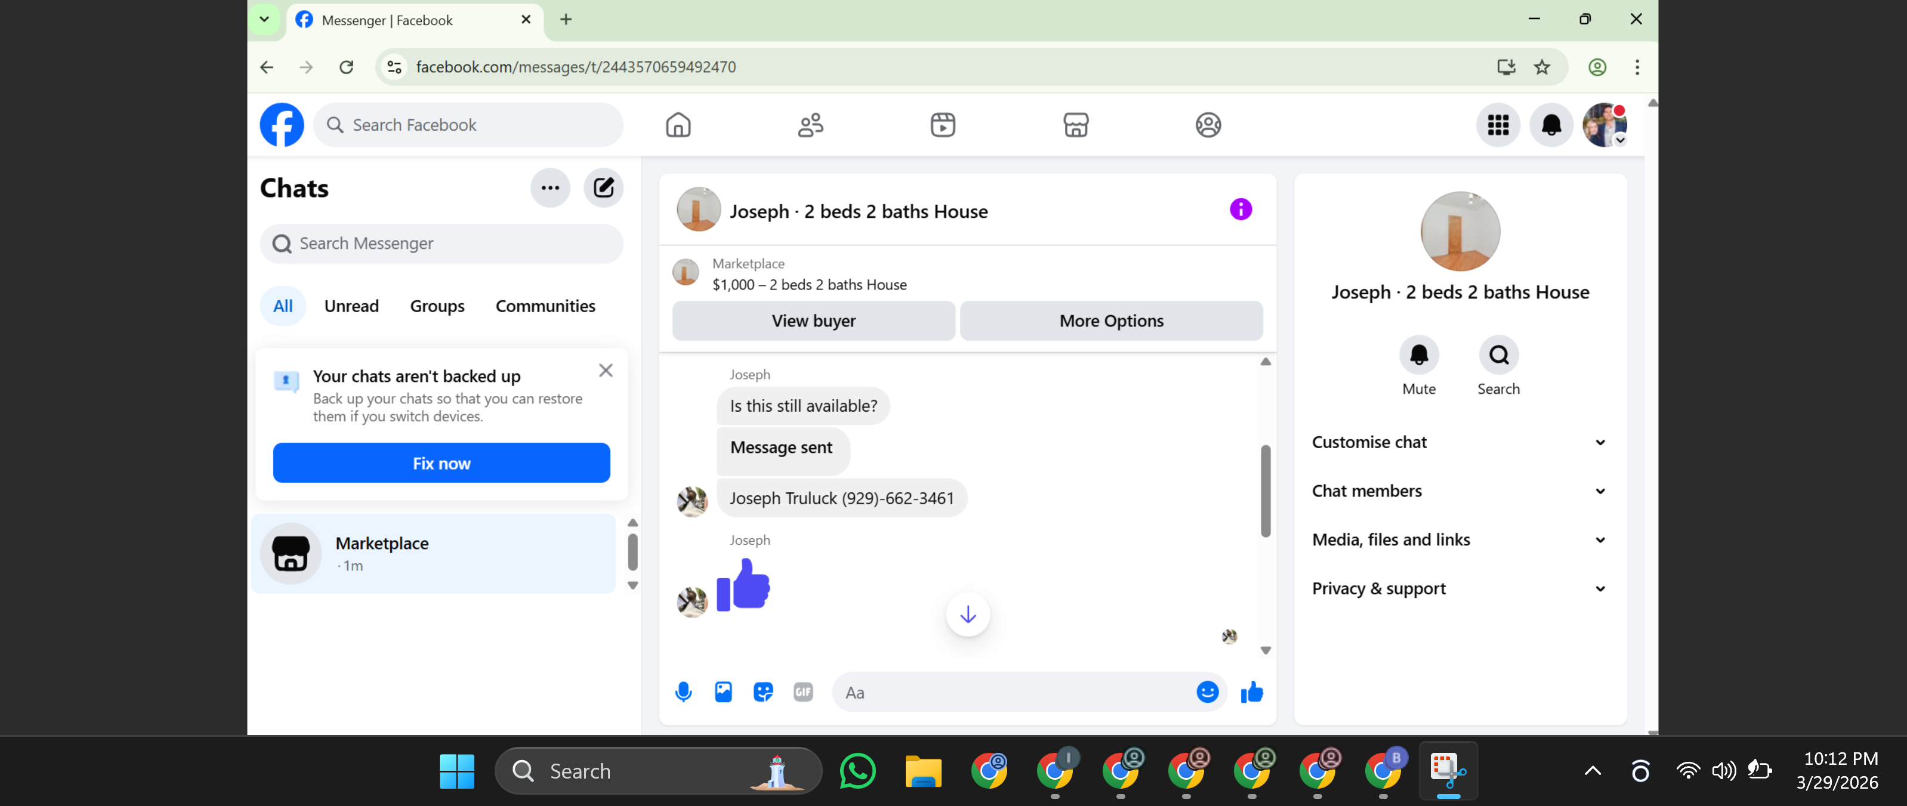The height and width of the screenshot is (806, 1907).
Task: Toggle conversation information panel icon
Action: click(x=1241, y=209)
